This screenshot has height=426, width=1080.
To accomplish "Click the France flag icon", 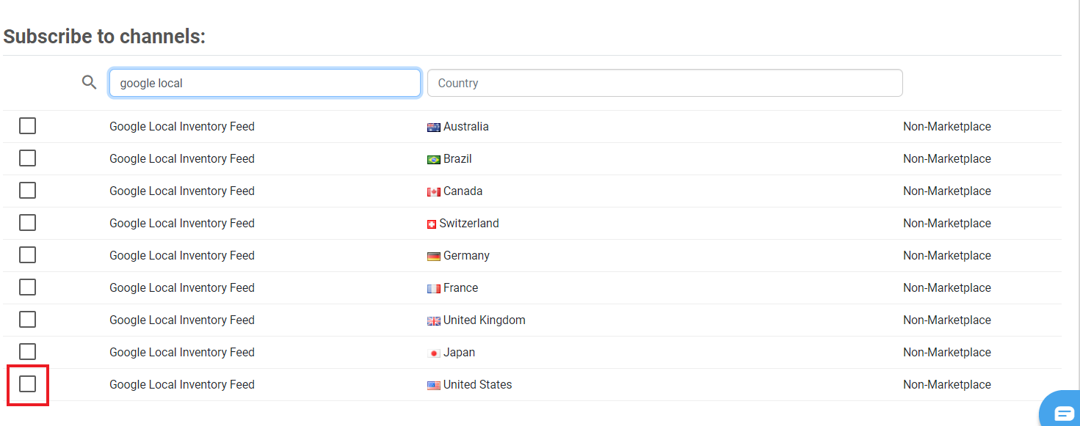I will coord(434,288).
